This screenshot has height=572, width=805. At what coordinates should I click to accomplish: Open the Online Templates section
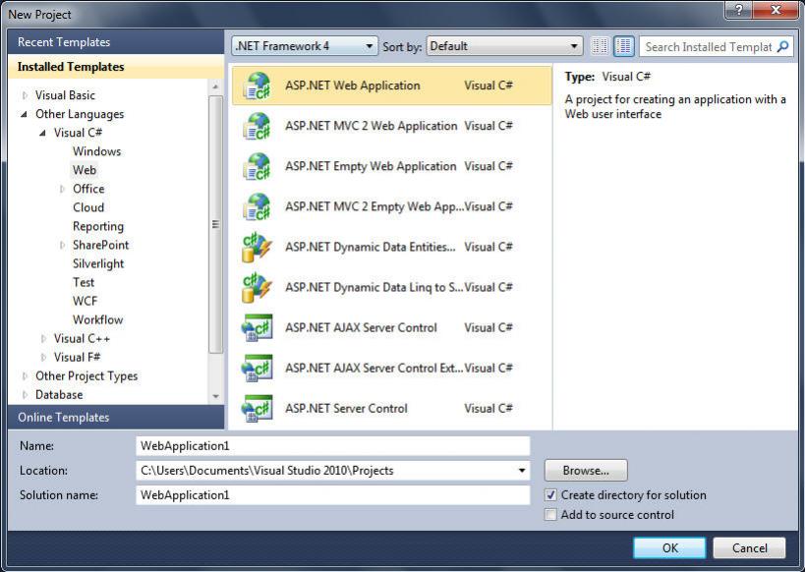coord(116,417)
